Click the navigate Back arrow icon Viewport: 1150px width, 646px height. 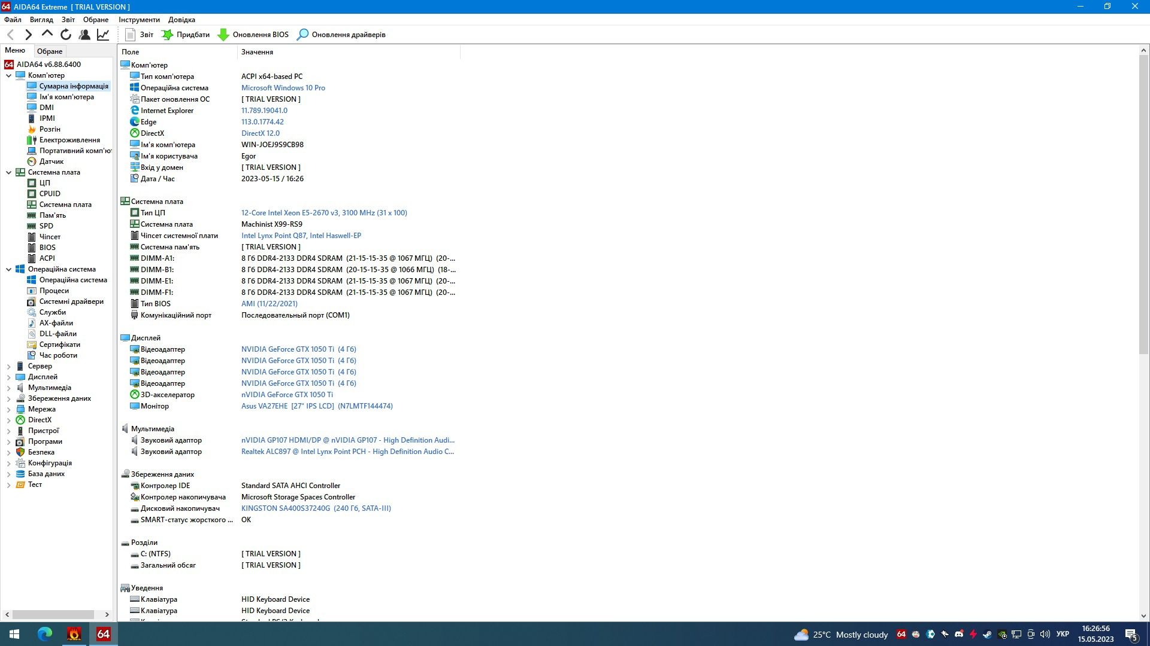(10, 35)
